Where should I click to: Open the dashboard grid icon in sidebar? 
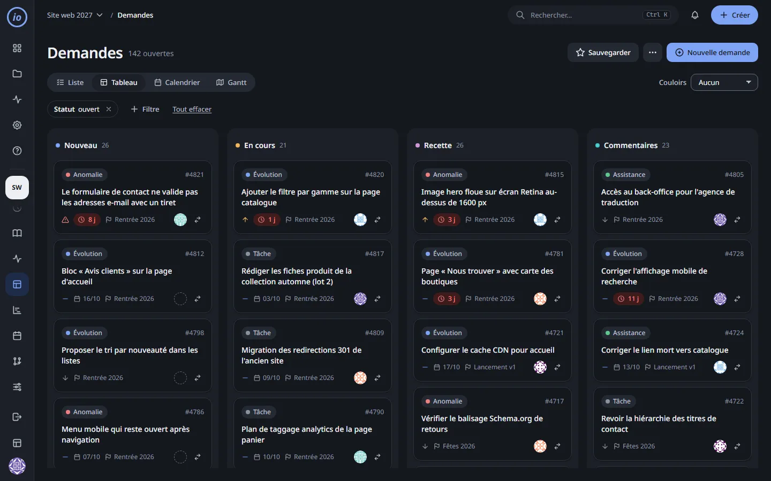click(17, 48)
